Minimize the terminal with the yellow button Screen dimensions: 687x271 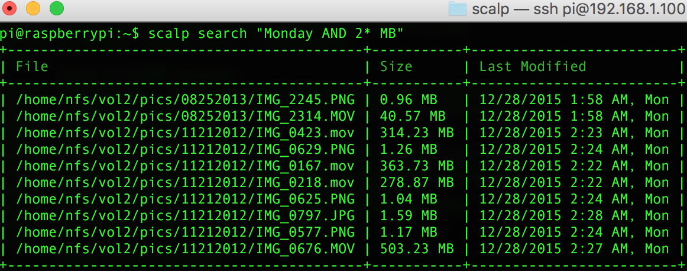click(33, 9)
